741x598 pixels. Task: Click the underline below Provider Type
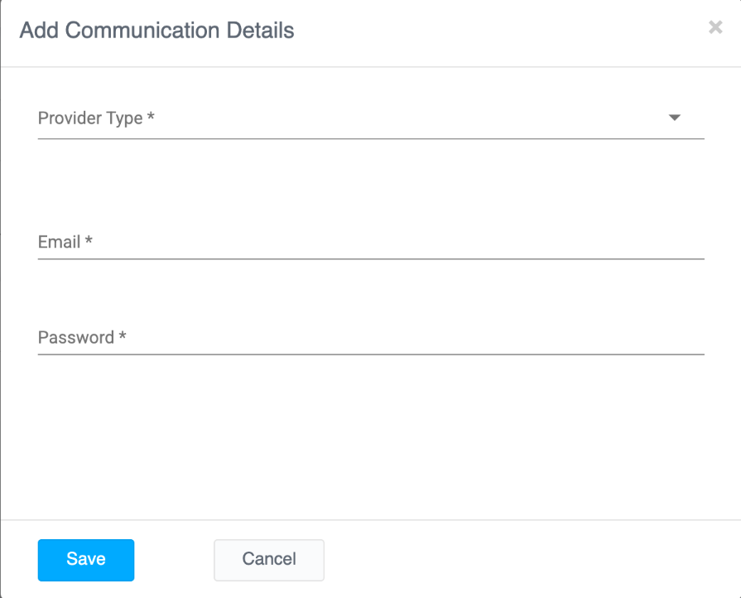(x=371, y=138)
